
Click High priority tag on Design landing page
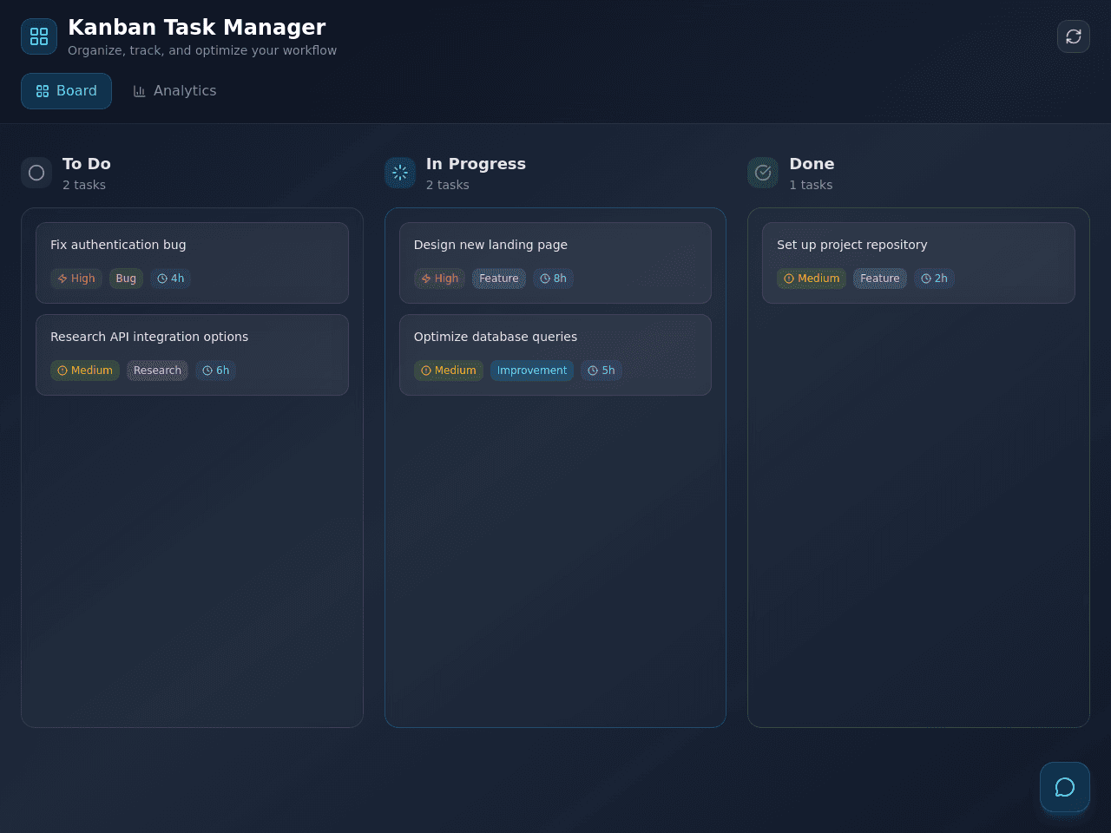click(x=440, y=279)
